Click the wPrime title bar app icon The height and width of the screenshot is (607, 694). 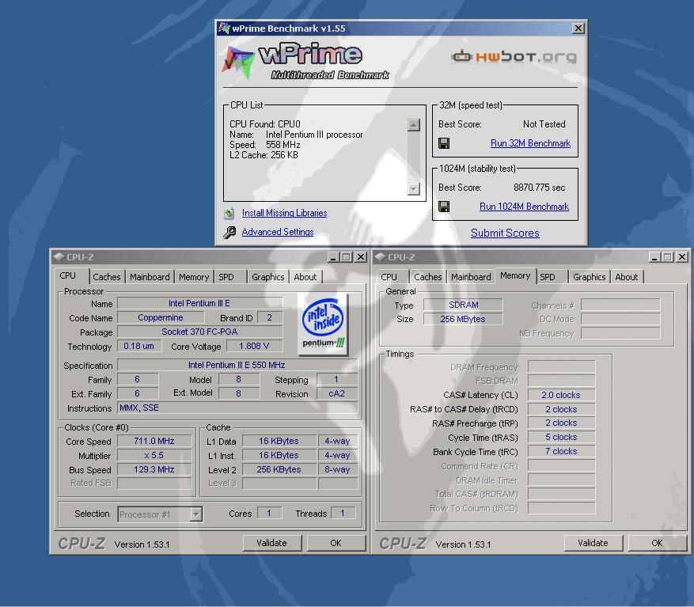coord(225,28)
